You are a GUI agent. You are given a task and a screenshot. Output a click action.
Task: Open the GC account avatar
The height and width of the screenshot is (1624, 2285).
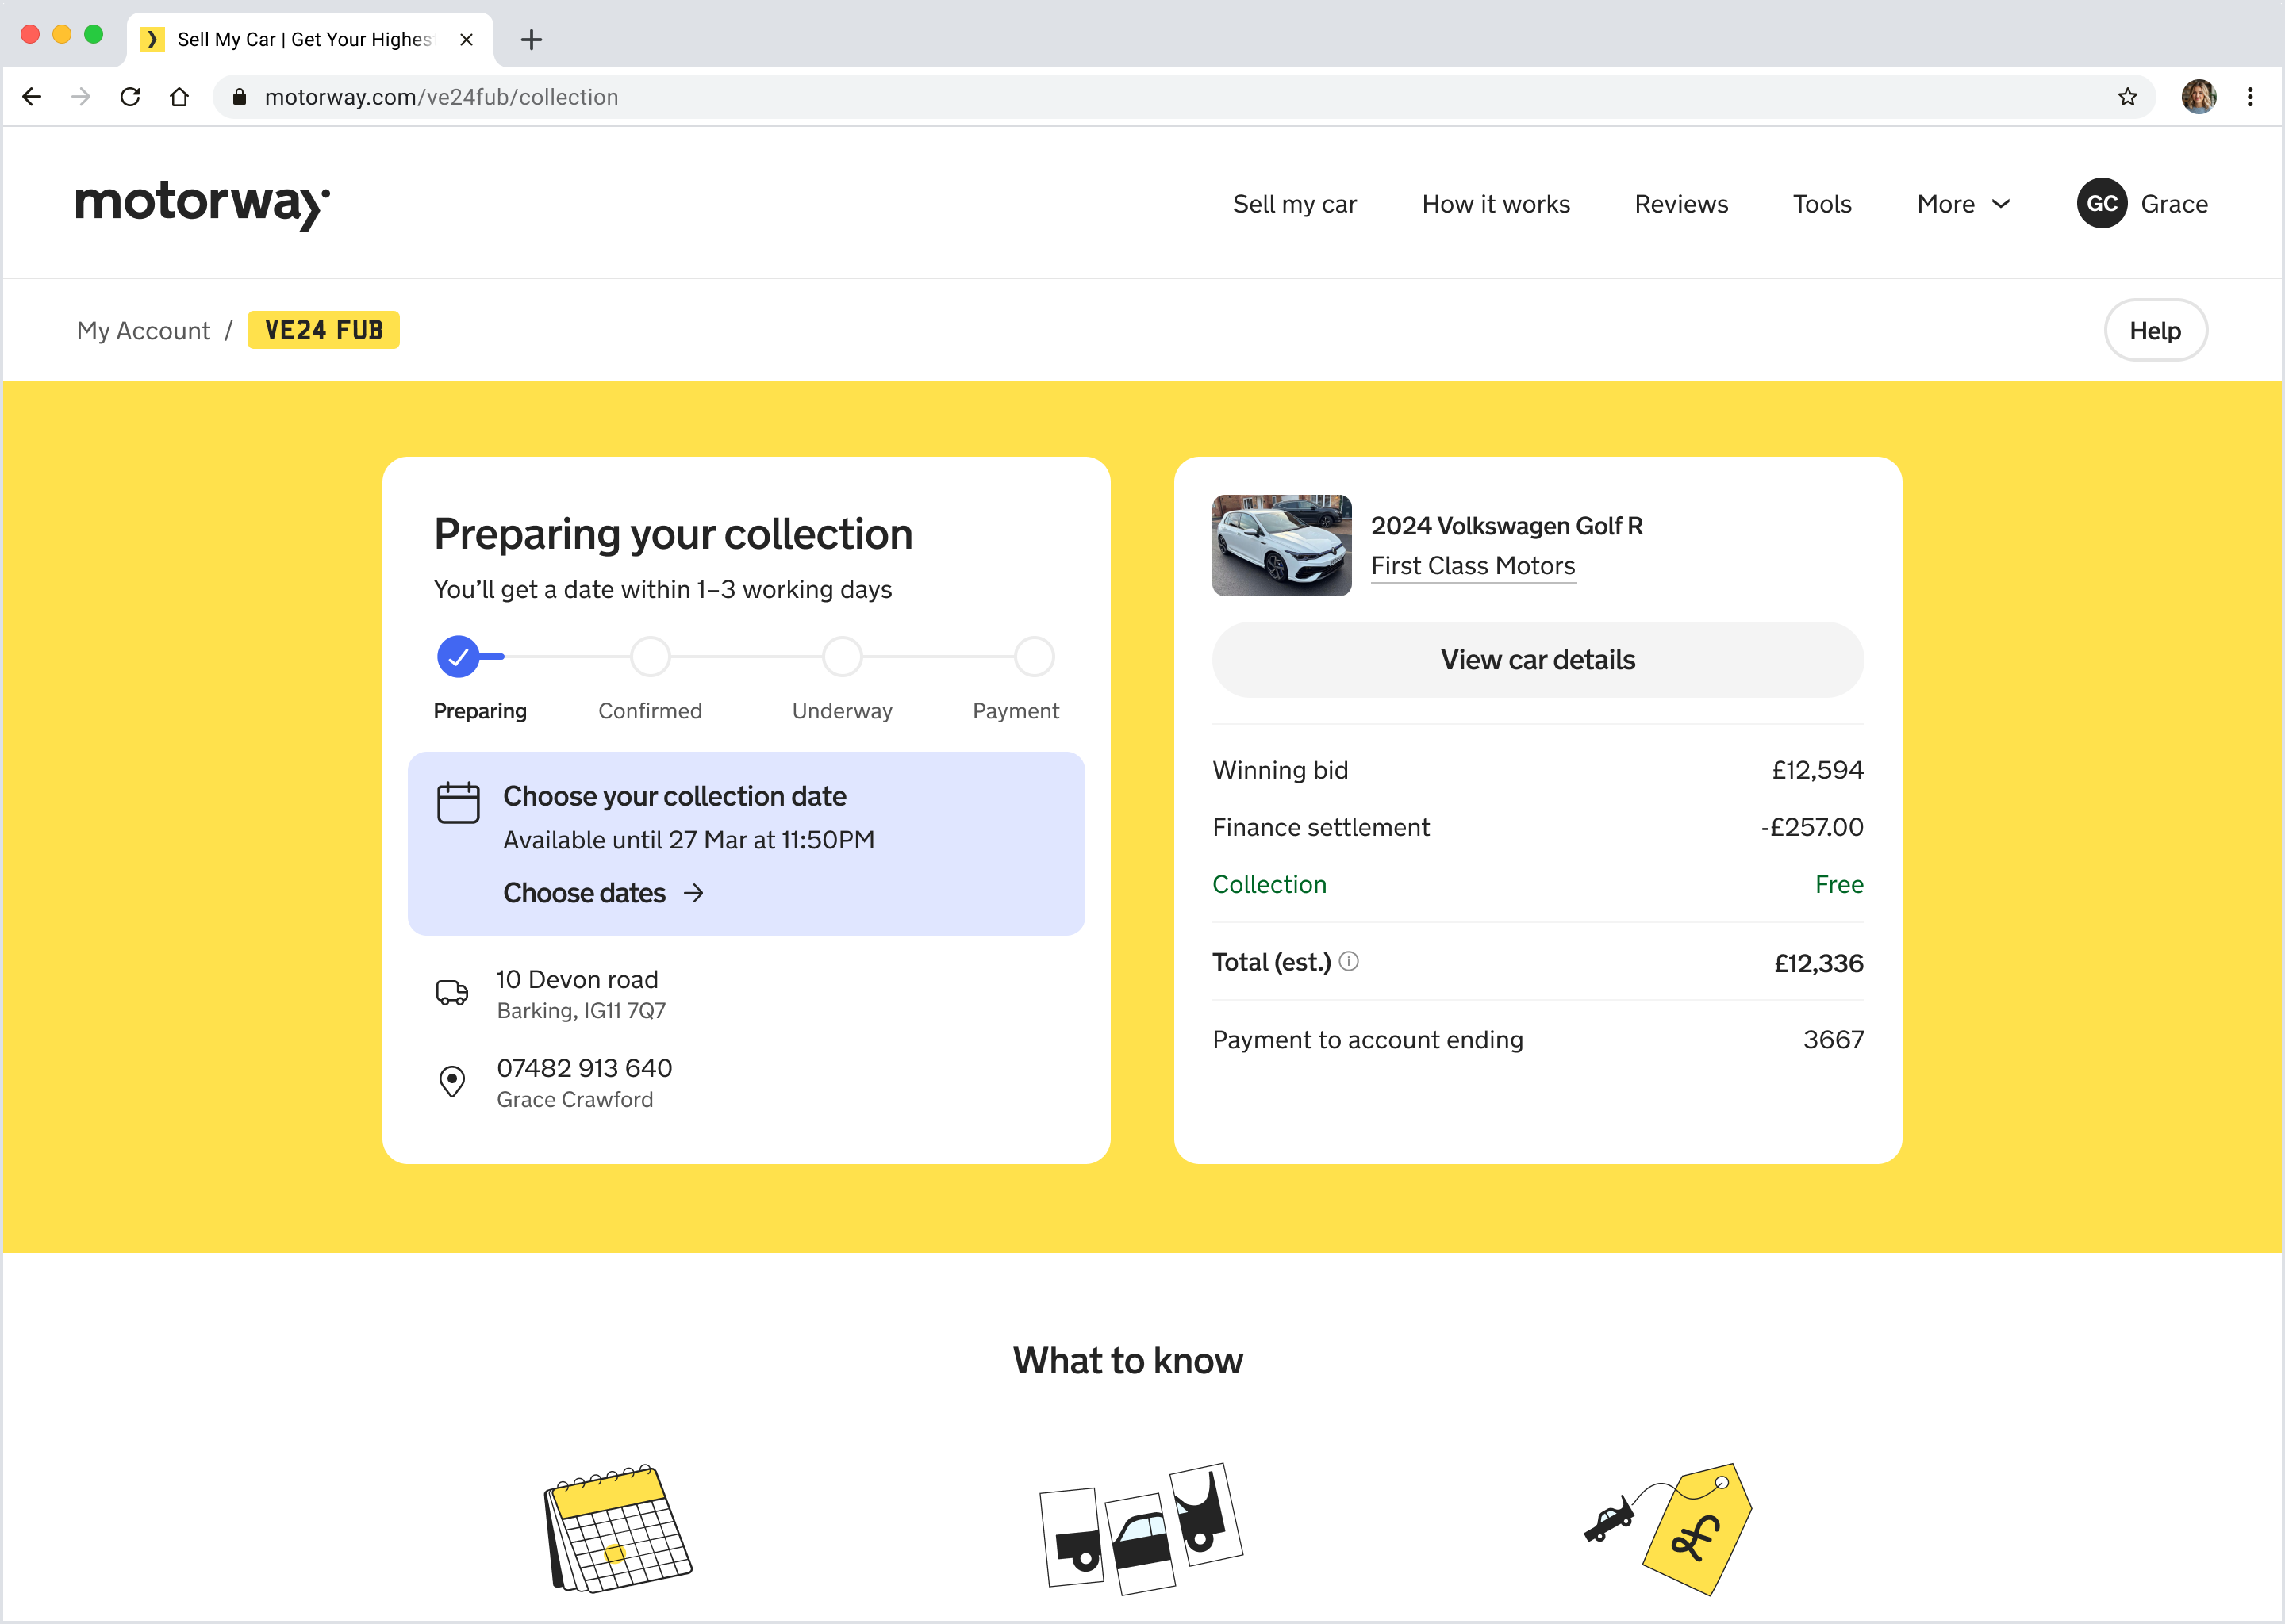click(x=2101, y=204)
